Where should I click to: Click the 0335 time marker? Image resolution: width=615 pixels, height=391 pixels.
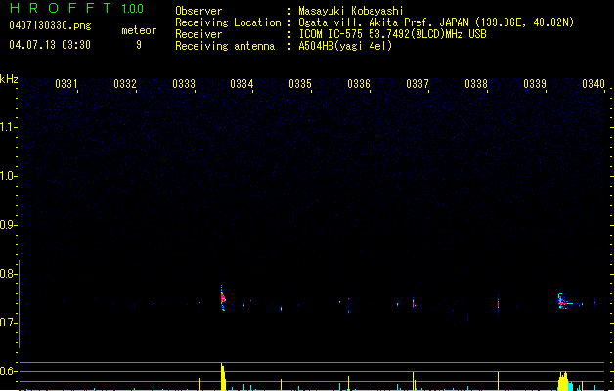coord(300,84)
